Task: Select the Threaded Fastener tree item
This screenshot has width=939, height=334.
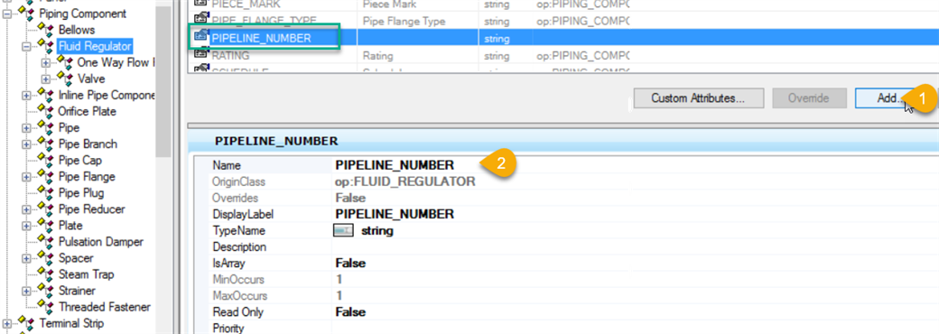Action: click(x=105, y=307)
